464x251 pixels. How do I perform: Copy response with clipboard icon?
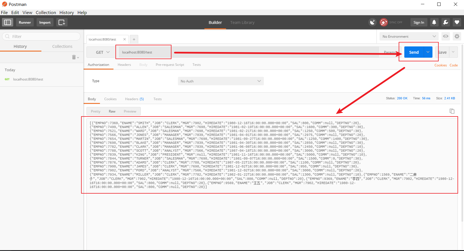pyautogui.click(x=452, y=111)
